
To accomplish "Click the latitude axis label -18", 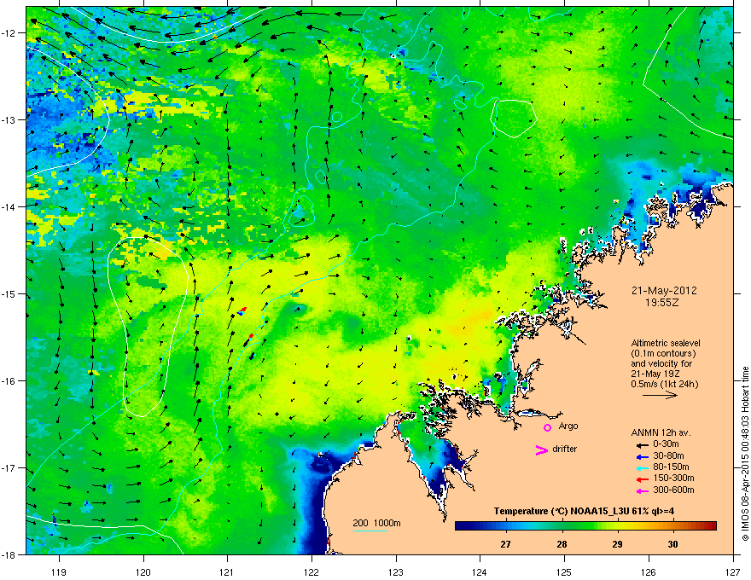I will click(9, 554).
